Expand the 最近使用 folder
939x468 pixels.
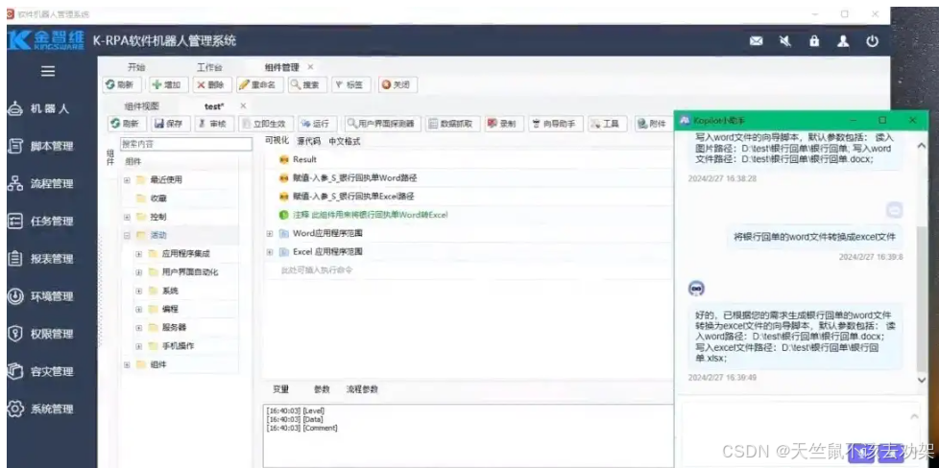coord(127,180)
